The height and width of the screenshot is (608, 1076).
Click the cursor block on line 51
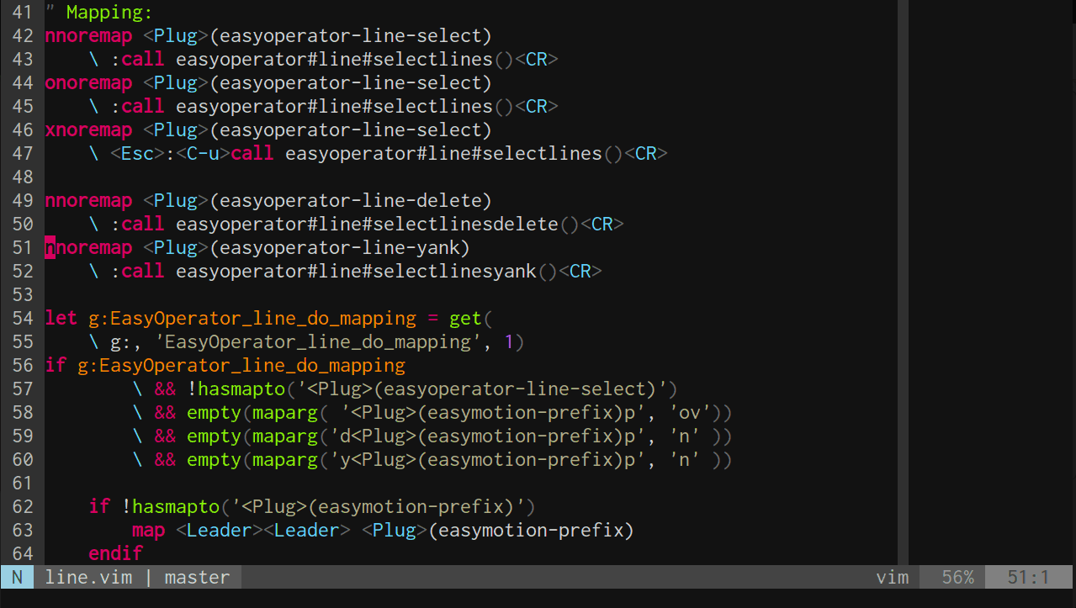coord(50,248)
